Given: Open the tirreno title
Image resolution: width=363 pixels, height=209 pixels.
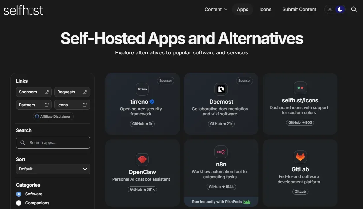Looking at the screenshot, I should coord(139,102).
